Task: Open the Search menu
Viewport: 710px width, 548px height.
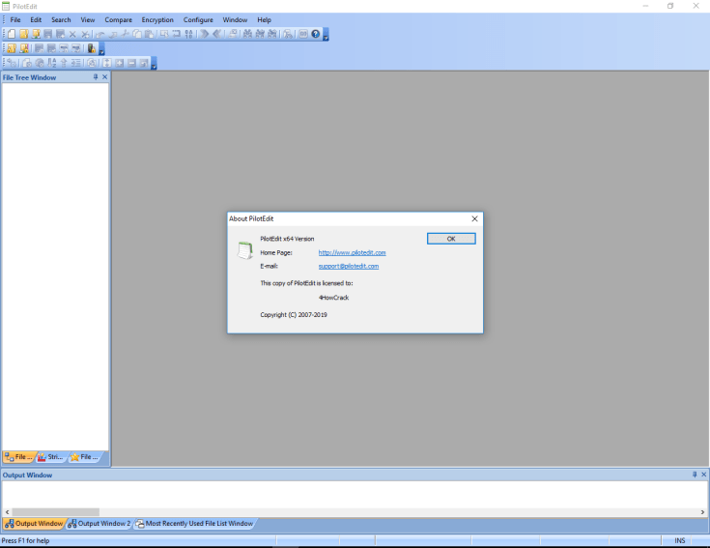Action: click(x=61, y=20)
